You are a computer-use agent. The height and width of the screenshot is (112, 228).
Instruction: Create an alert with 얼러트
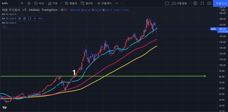point(87,3)
